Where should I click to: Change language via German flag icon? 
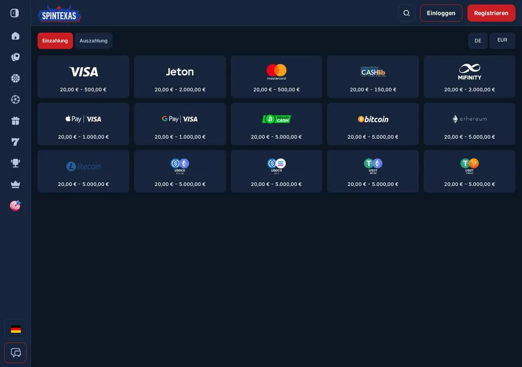[x=15, y=329]
